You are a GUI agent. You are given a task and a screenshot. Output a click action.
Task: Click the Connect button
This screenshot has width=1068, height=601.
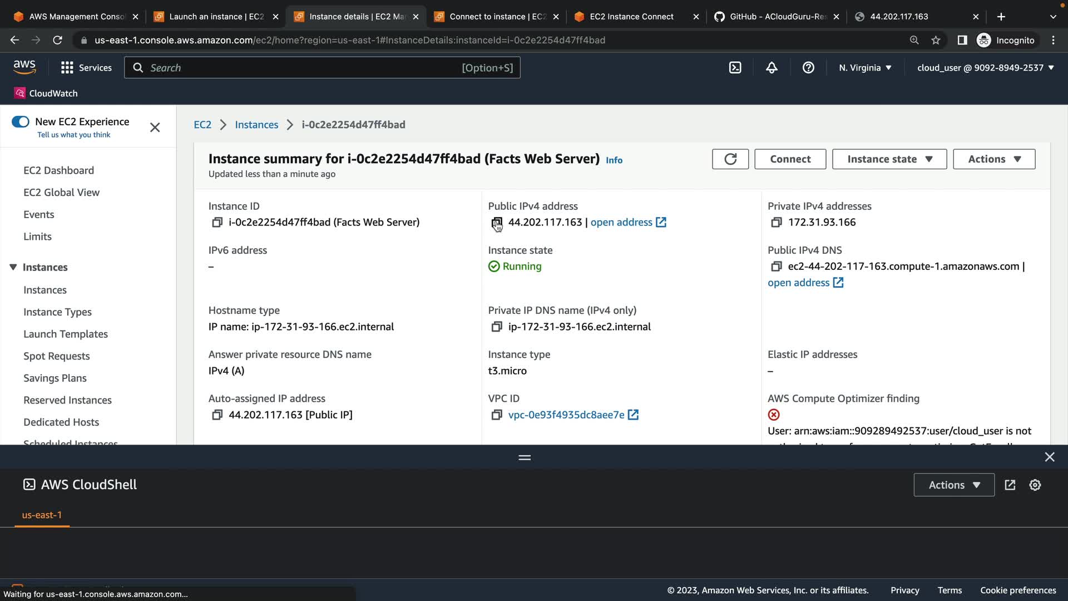click(790, 159)
